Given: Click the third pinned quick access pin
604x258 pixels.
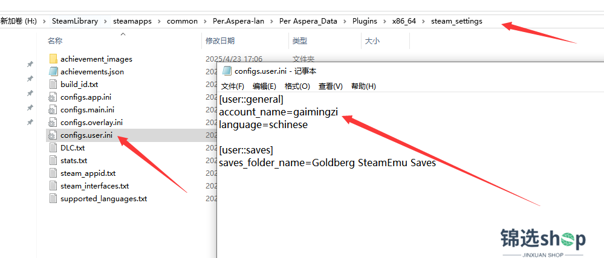Looking at the screenshot, I should [30, 93].
